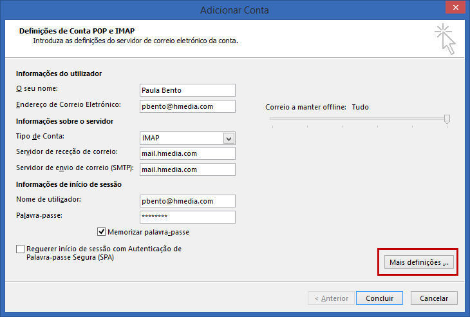Viewport: 470px width, 317px height.
Task: Click the Concluir button
Action: [x=379, y=298]
